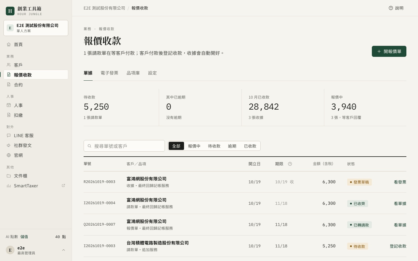Click 登記收款 for I20261019-0003

[398, 246]
